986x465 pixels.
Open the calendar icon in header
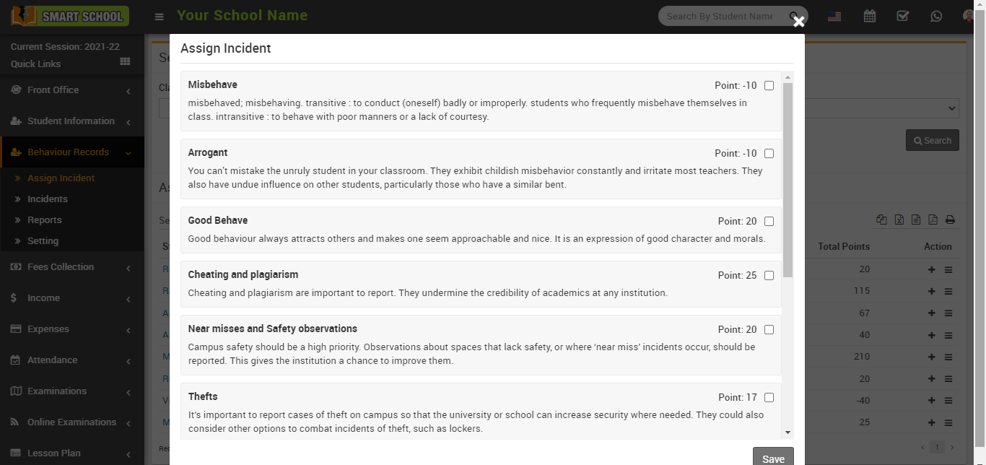pyautogui.click(x=870, y=16)
